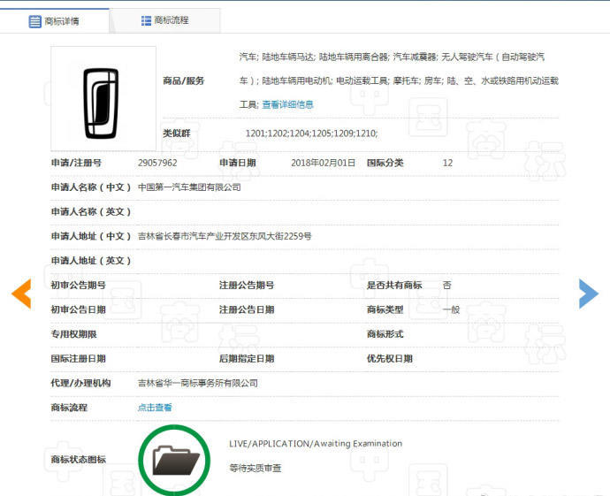Click the 专用权期限 label
This screenshot has width=610, height=496.
pyautogui.click(x=74, y=334)
